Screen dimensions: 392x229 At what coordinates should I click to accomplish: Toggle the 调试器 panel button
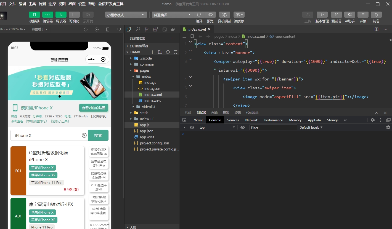point(61,15)
